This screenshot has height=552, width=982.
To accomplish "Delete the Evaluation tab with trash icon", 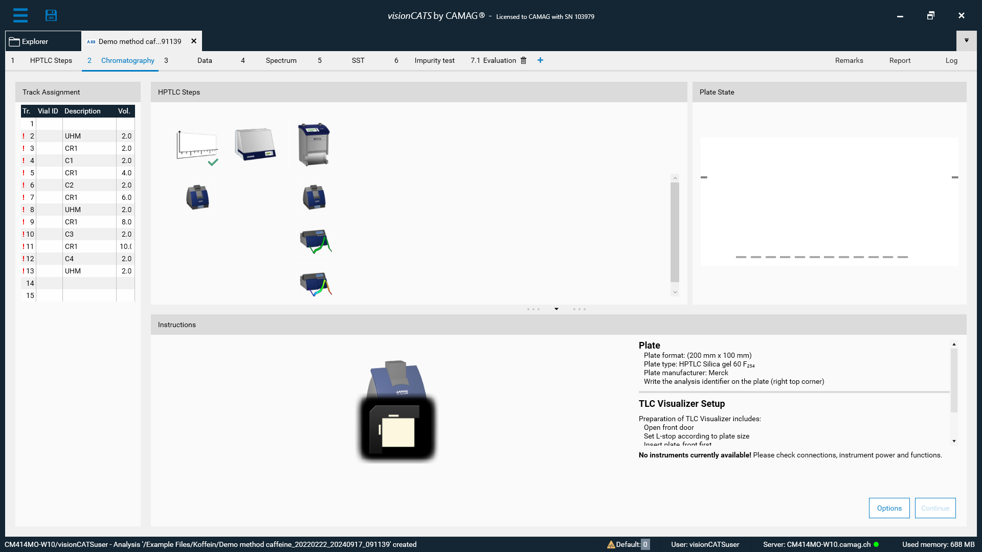I will 523,60.
